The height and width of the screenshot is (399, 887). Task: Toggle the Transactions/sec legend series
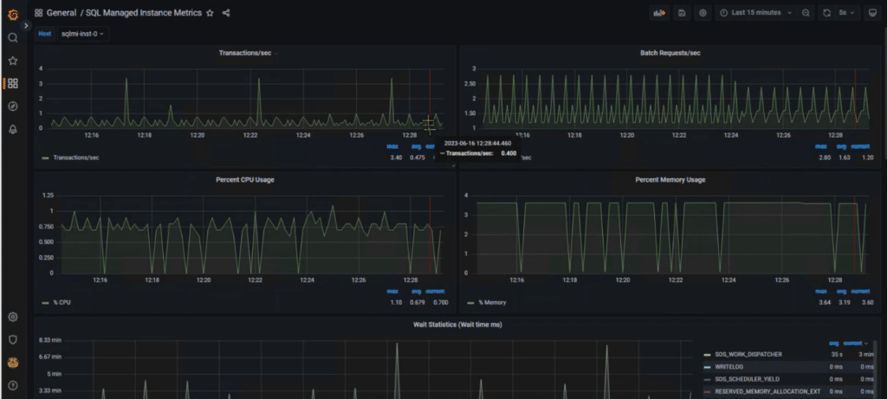coord(76,158)
